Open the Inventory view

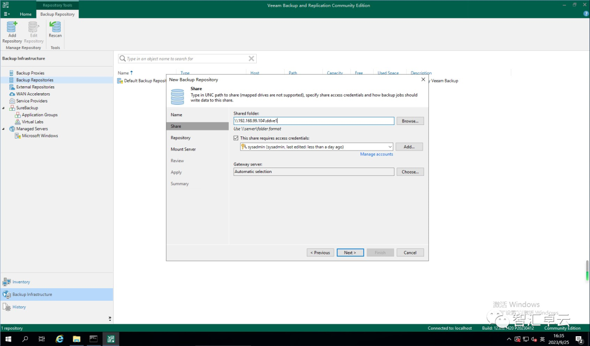pos(56,282)
